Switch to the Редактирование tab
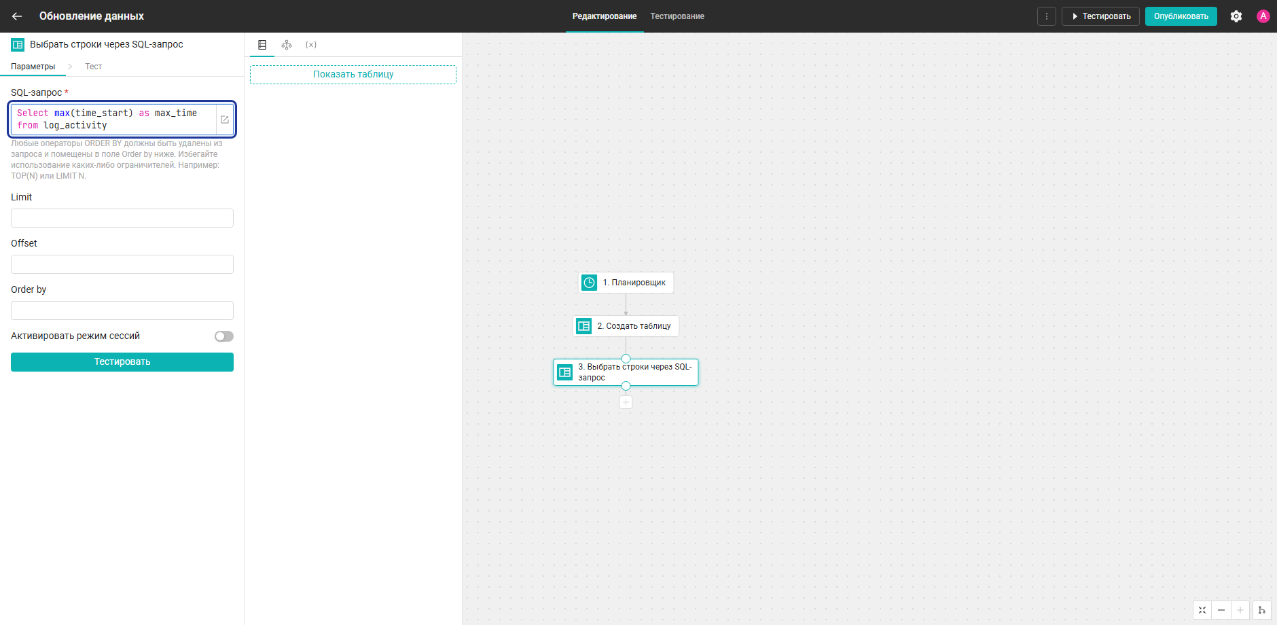This screenshot has height=625, width=1277. click(x=605, y=16)
